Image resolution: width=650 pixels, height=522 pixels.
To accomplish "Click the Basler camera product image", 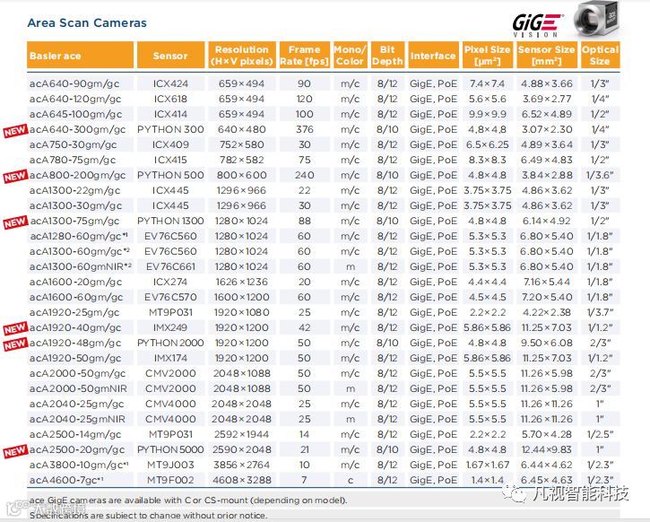I will pos(596,19).
